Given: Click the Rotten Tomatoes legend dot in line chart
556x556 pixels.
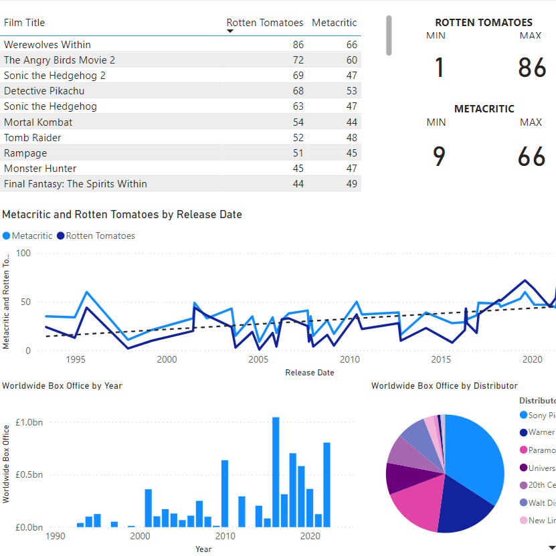Looking at the screenshot, I should tap(61, 236).
